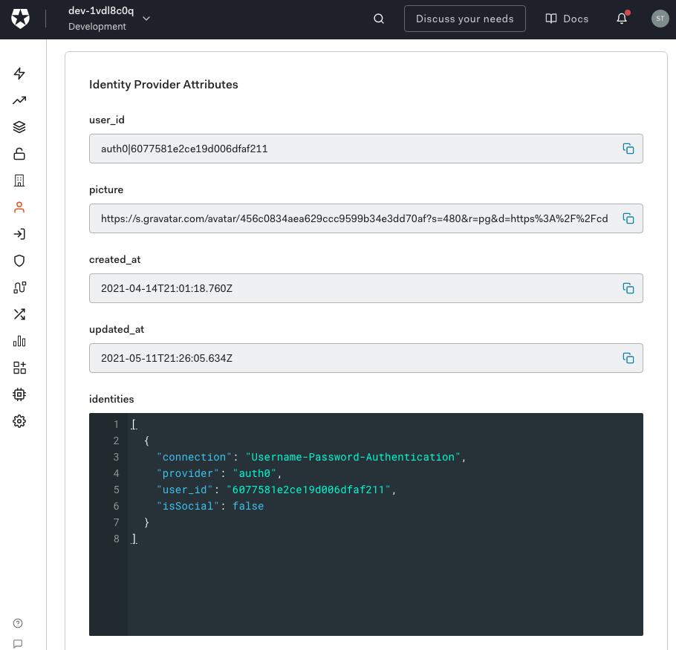Open the APIs padlock icon
The width and height of the screenshot is (676, 650).
(x=19, y=153)
